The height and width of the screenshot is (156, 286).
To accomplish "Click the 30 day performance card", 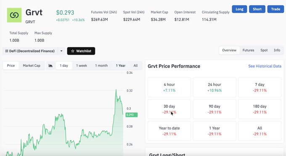I will tap(169, 109).
